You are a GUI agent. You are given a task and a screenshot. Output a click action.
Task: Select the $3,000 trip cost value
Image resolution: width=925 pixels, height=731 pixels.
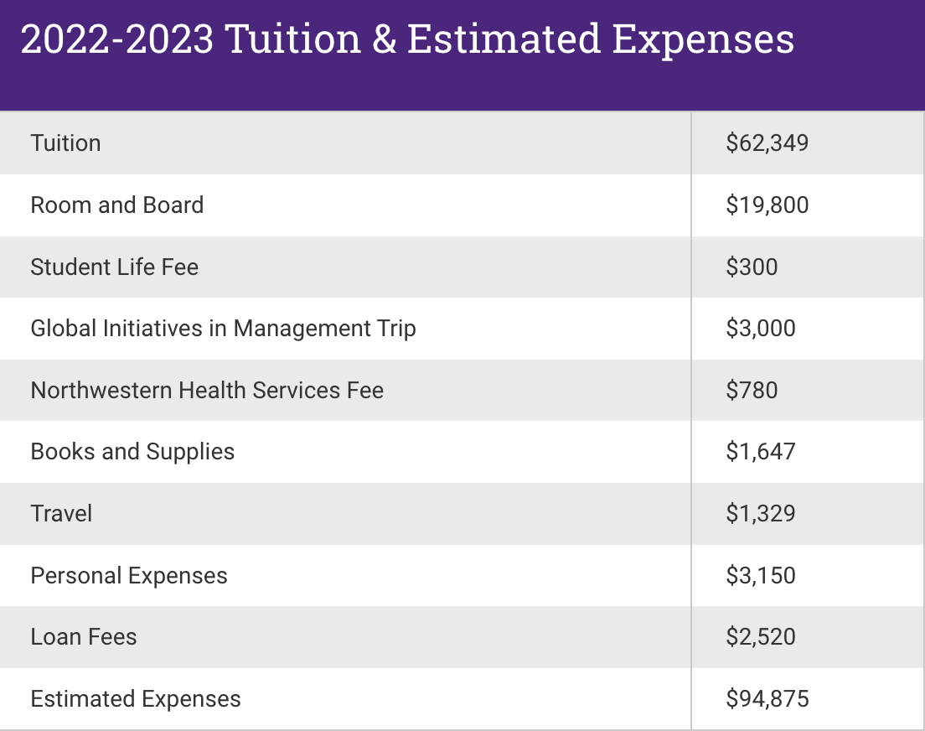pyautogui.click(x=760, y=329)
